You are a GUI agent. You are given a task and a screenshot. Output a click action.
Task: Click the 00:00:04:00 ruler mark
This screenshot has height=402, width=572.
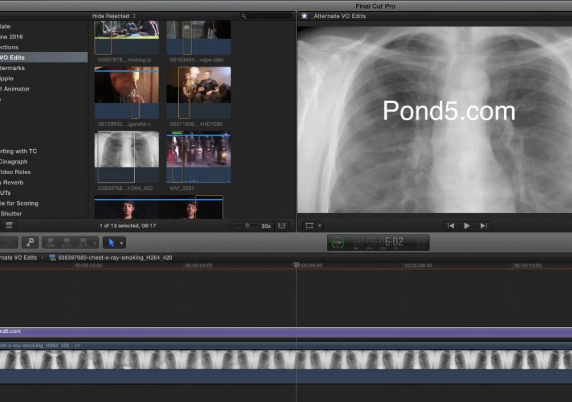coord(198,266)
